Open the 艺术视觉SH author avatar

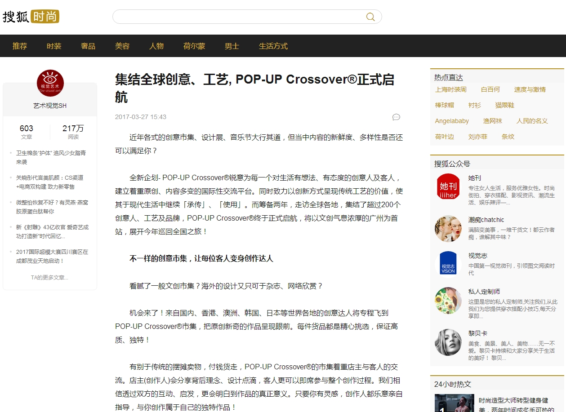pos(50,83)
